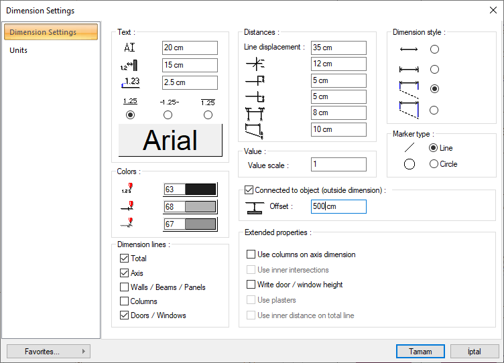Image resolution: width=504 pixels, height=363 pixels.
Task: Select the Dimension Settings page
Action: pyautogui.click(x=43, y=32)
